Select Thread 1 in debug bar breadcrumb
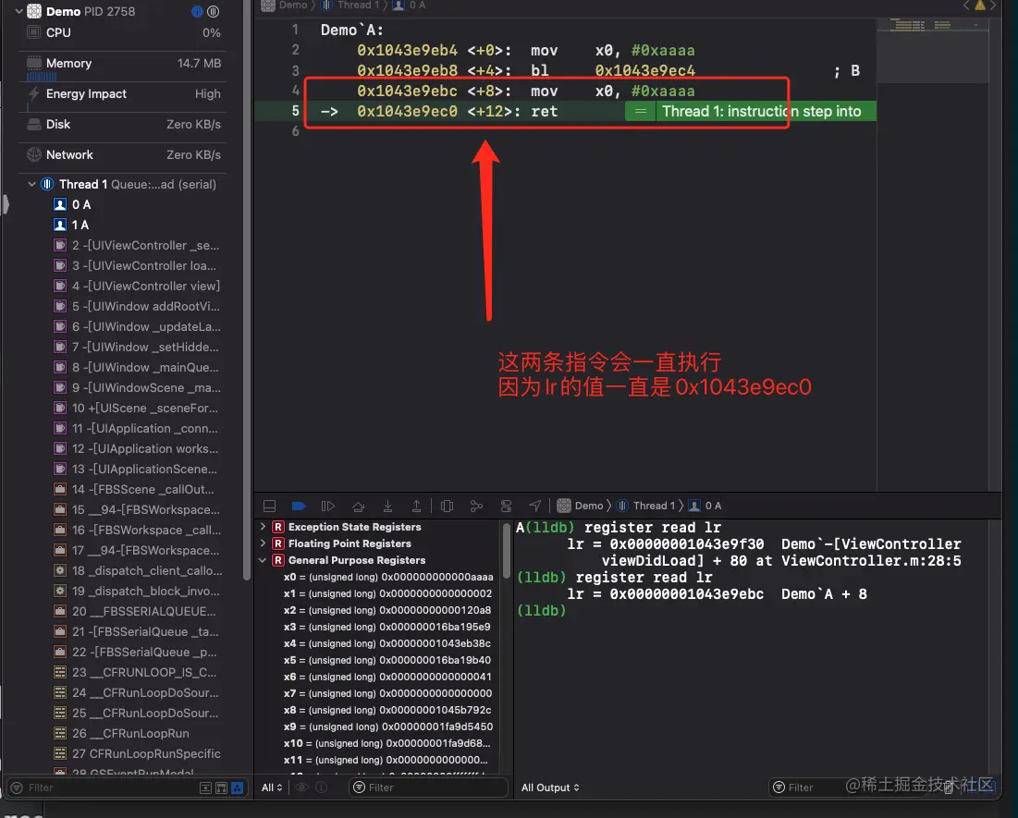 point(646,506)
